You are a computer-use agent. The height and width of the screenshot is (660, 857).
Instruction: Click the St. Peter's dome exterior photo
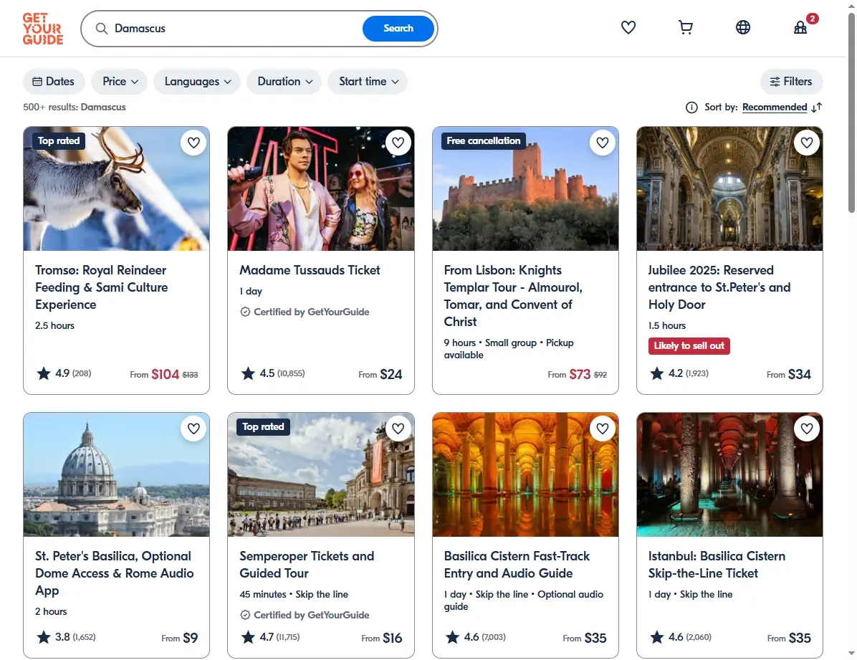click(x=116, y=474)
